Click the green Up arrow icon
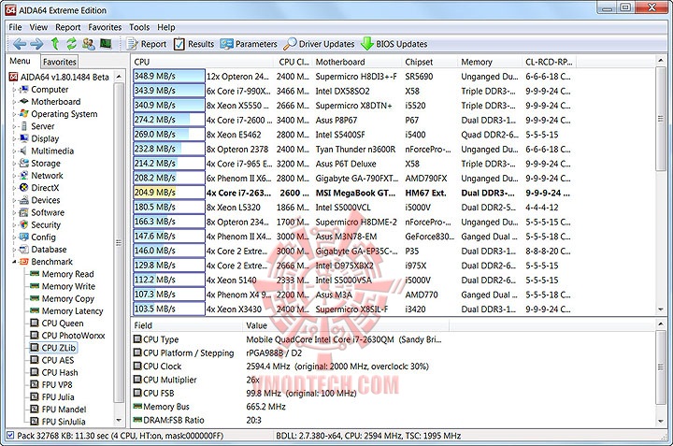Screen dimensions: 673x446 [55, 43]
